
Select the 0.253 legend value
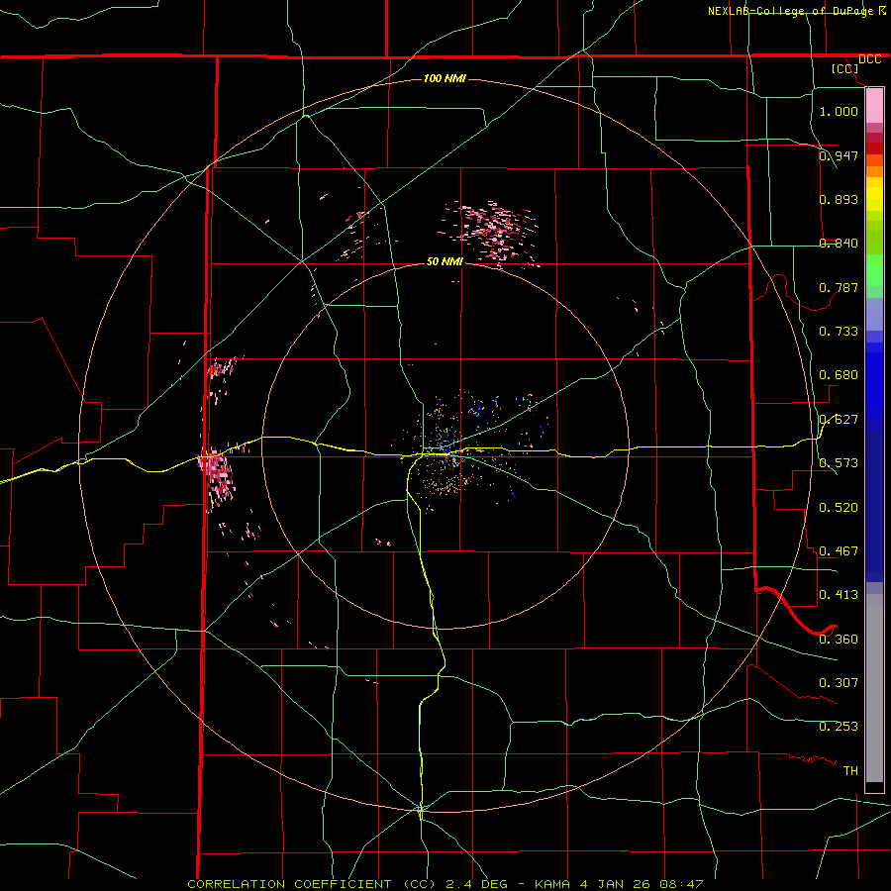coord(839,727)
